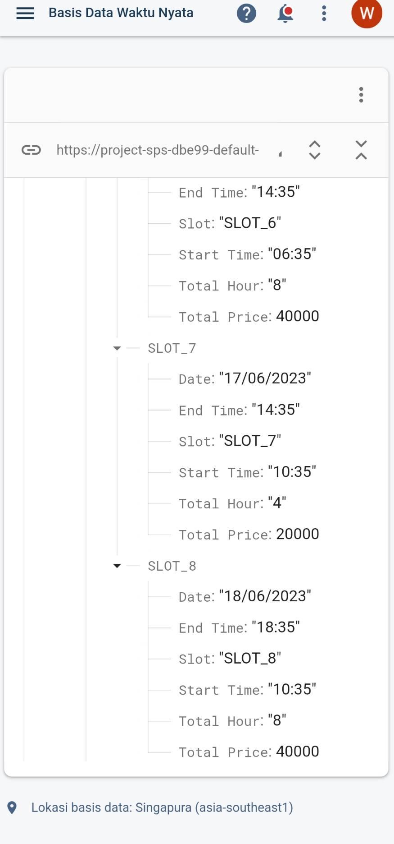Edit the SLOT_7 Date value "17/06/2023"
Image resolution: width=394 pixels, height=844 pixels.
click(x=265, y=378)
